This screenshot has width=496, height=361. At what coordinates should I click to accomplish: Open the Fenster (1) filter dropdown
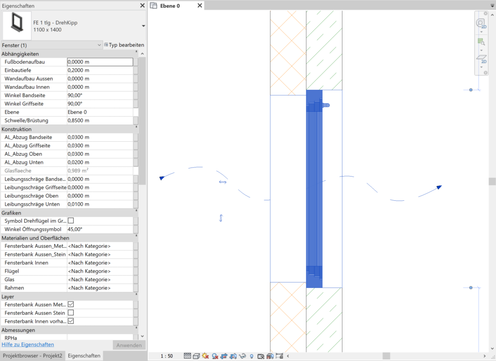click(x=99, y=45)
